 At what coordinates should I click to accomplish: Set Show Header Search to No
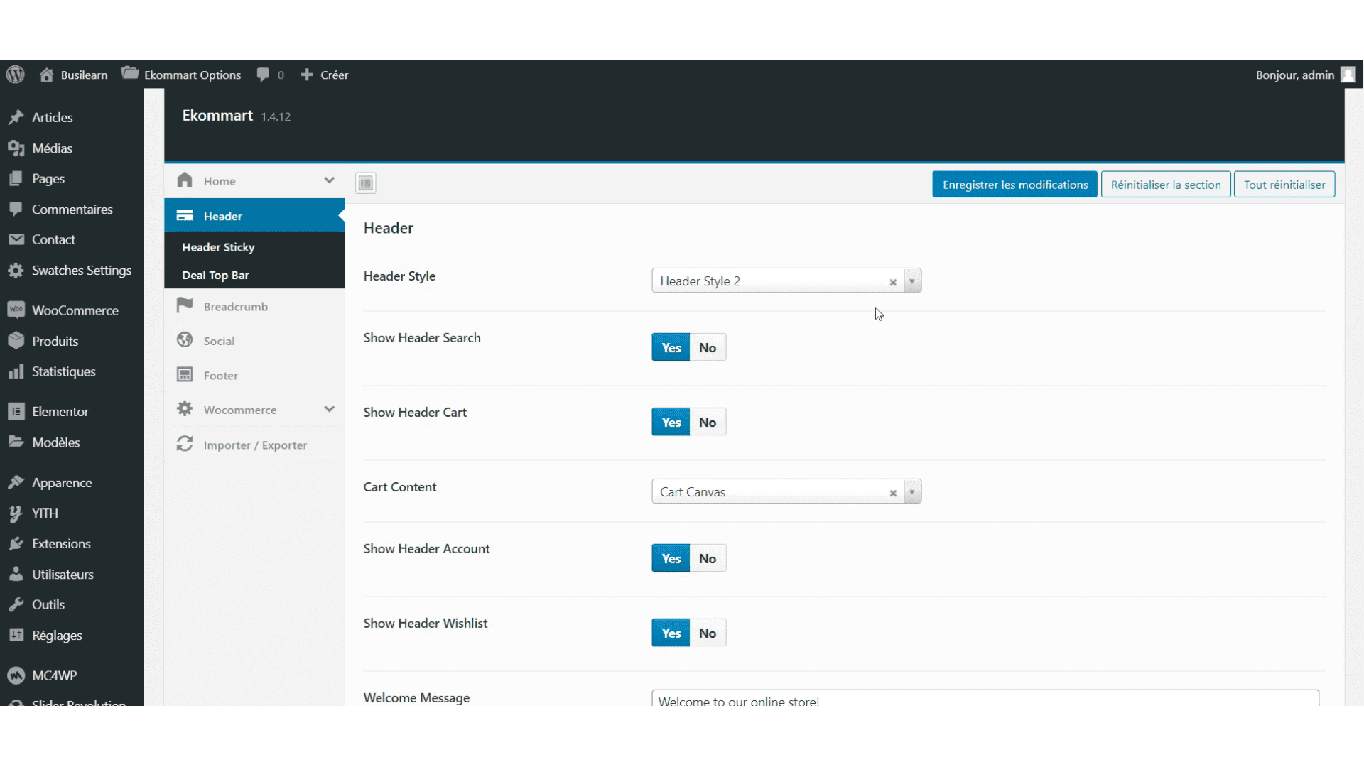coord(708,347)
